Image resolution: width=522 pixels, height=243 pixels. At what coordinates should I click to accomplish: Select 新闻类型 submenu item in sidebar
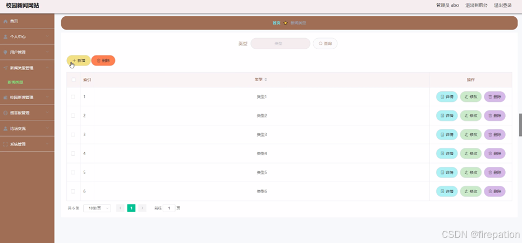click(15, 82)
